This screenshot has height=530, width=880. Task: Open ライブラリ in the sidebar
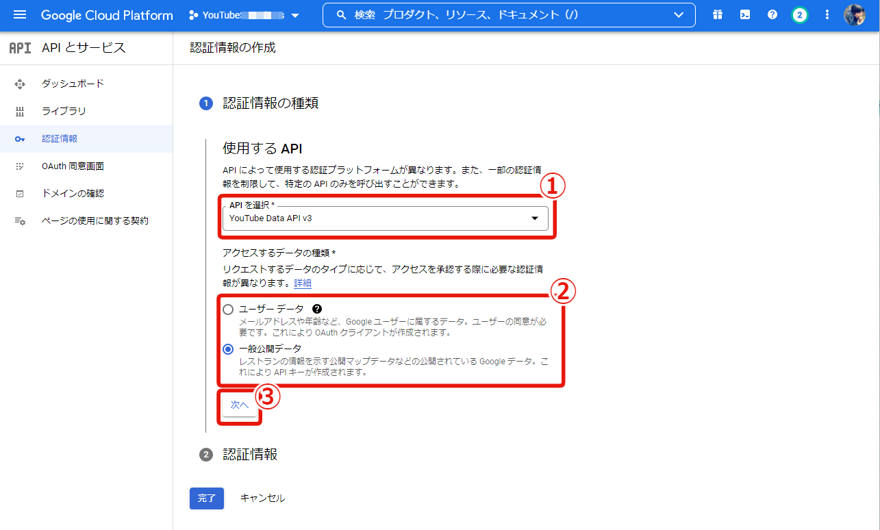tap(64, 111)
